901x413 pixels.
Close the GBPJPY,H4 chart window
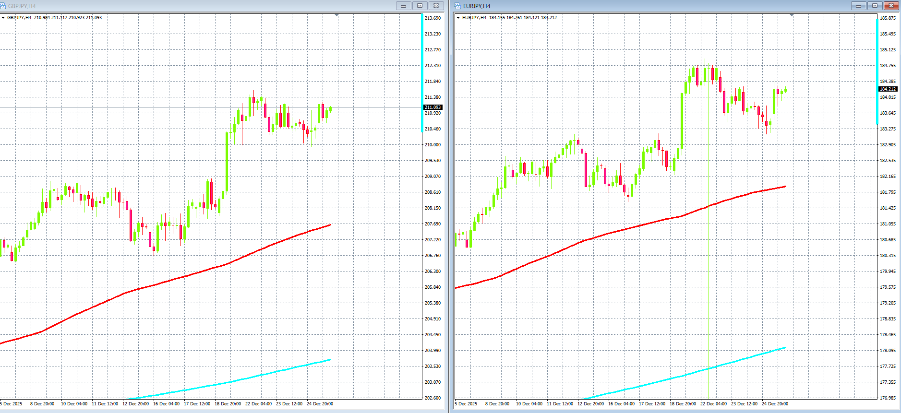coord(436,6)
